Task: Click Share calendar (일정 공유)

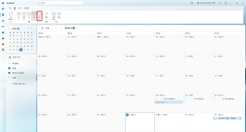Action: [x=54, y=16]
